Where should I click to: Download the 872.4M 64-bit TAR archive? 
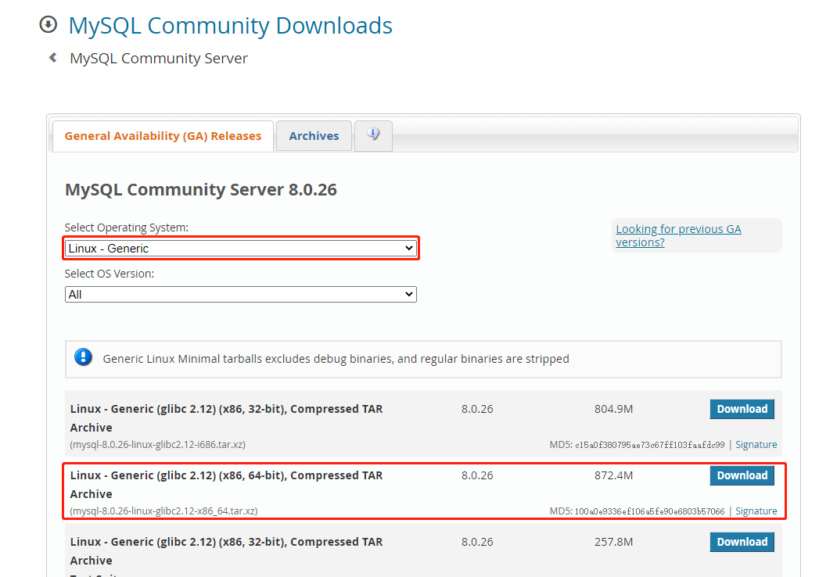tap(742, 475)
